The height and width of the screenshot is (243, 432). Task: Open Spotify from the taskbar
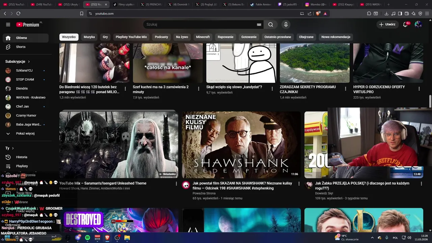click(x=87, y=238)
